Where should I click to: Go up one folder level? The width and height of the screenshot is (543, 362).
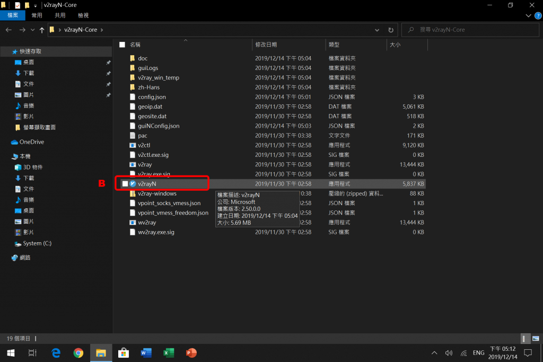[x=42, y=30]
